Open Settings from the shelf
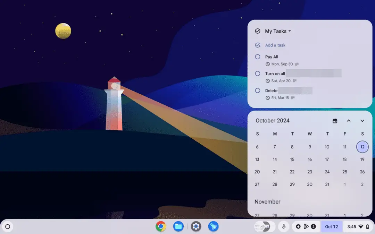The image size is (375, 234). (196, 226)
